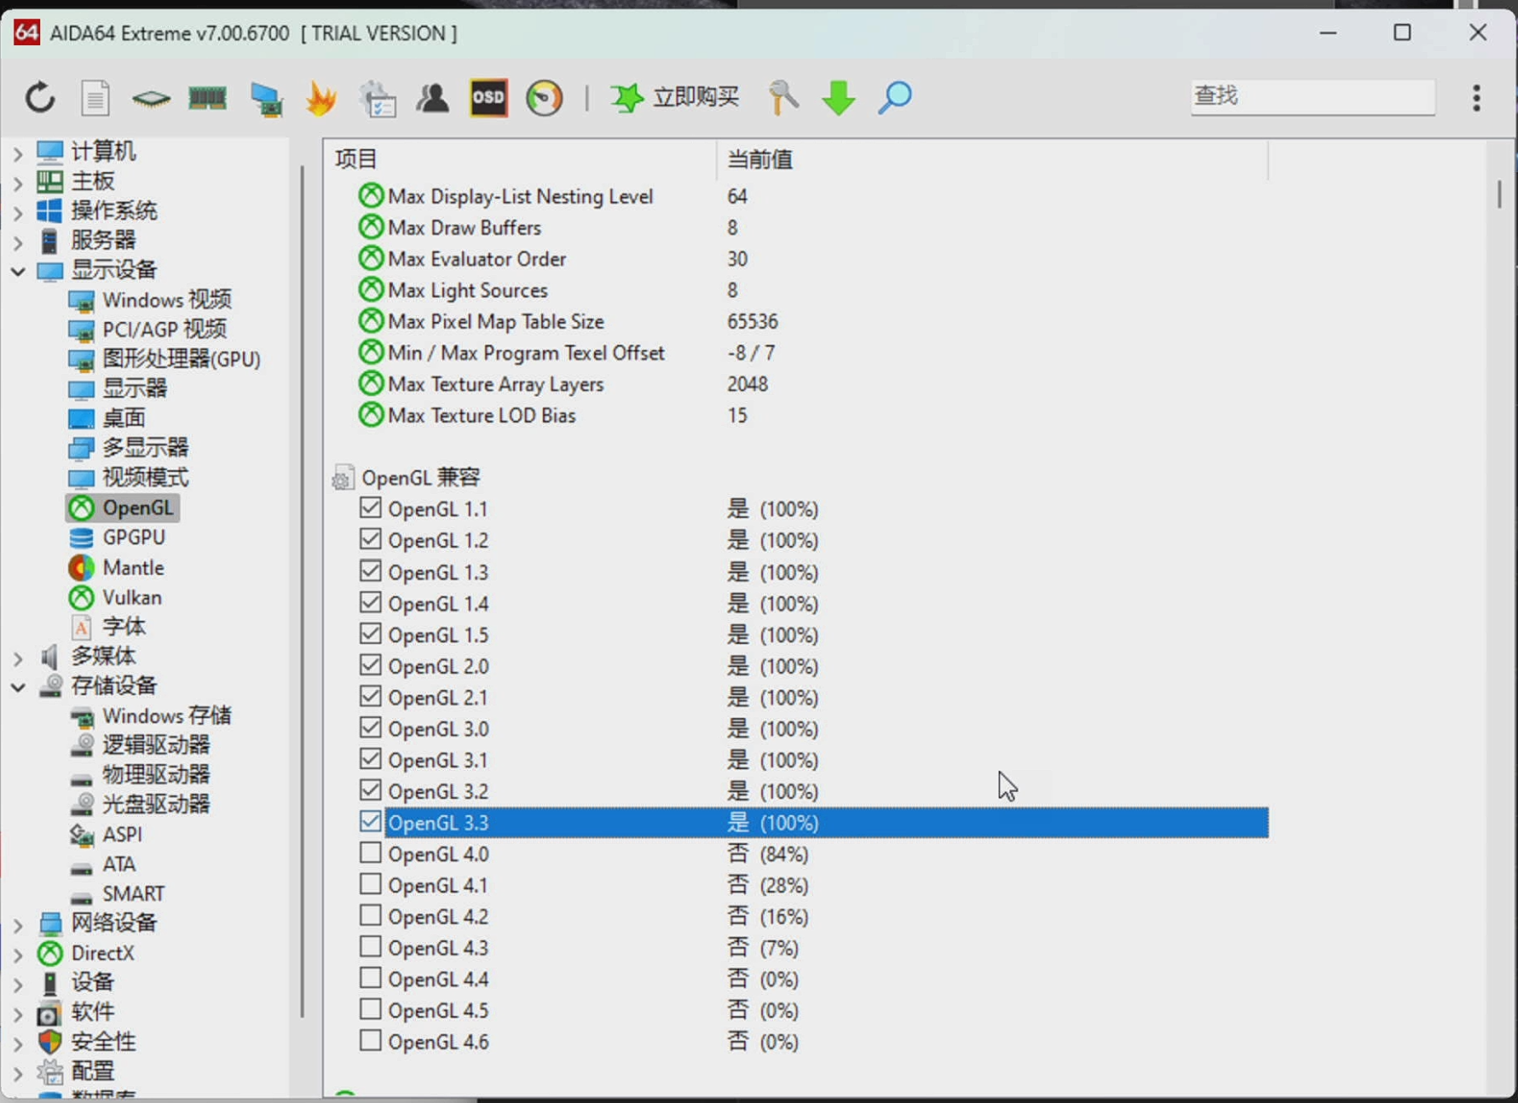Click the Max Light Sources row icon
The image size is (1518, 1103).
point(371,290)
